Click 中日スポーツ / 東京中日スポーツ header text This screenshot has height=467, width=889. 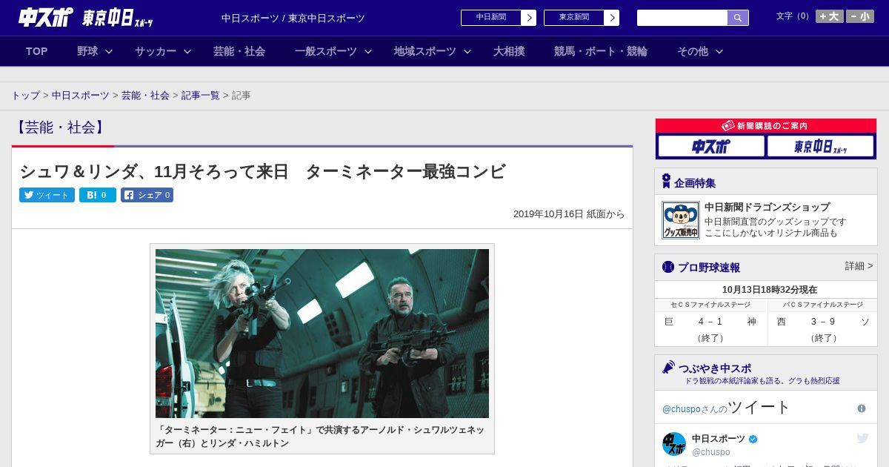tap(293, 19)
